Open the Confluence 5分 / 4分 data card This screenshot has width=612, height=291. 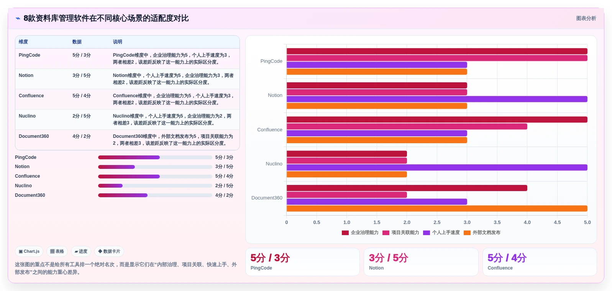[x=540, y=262]
